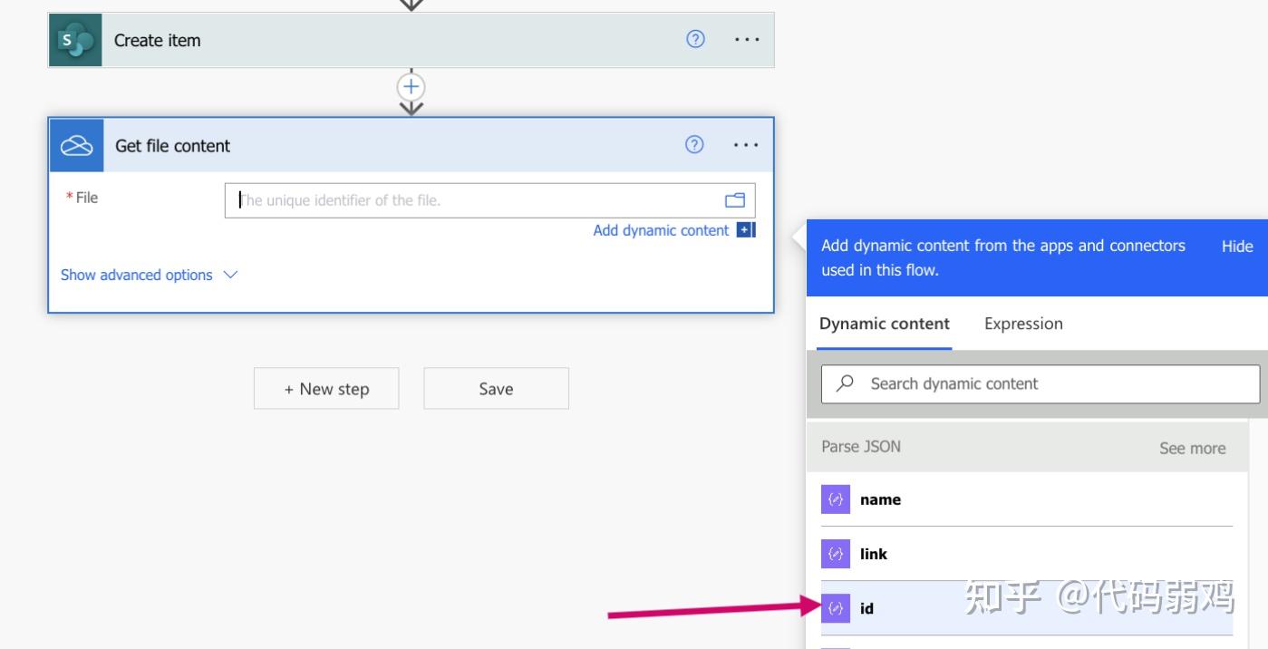Select the Dynamic content tab
This screenshot has width=1268, height=649.
click(x=884, y=324)
